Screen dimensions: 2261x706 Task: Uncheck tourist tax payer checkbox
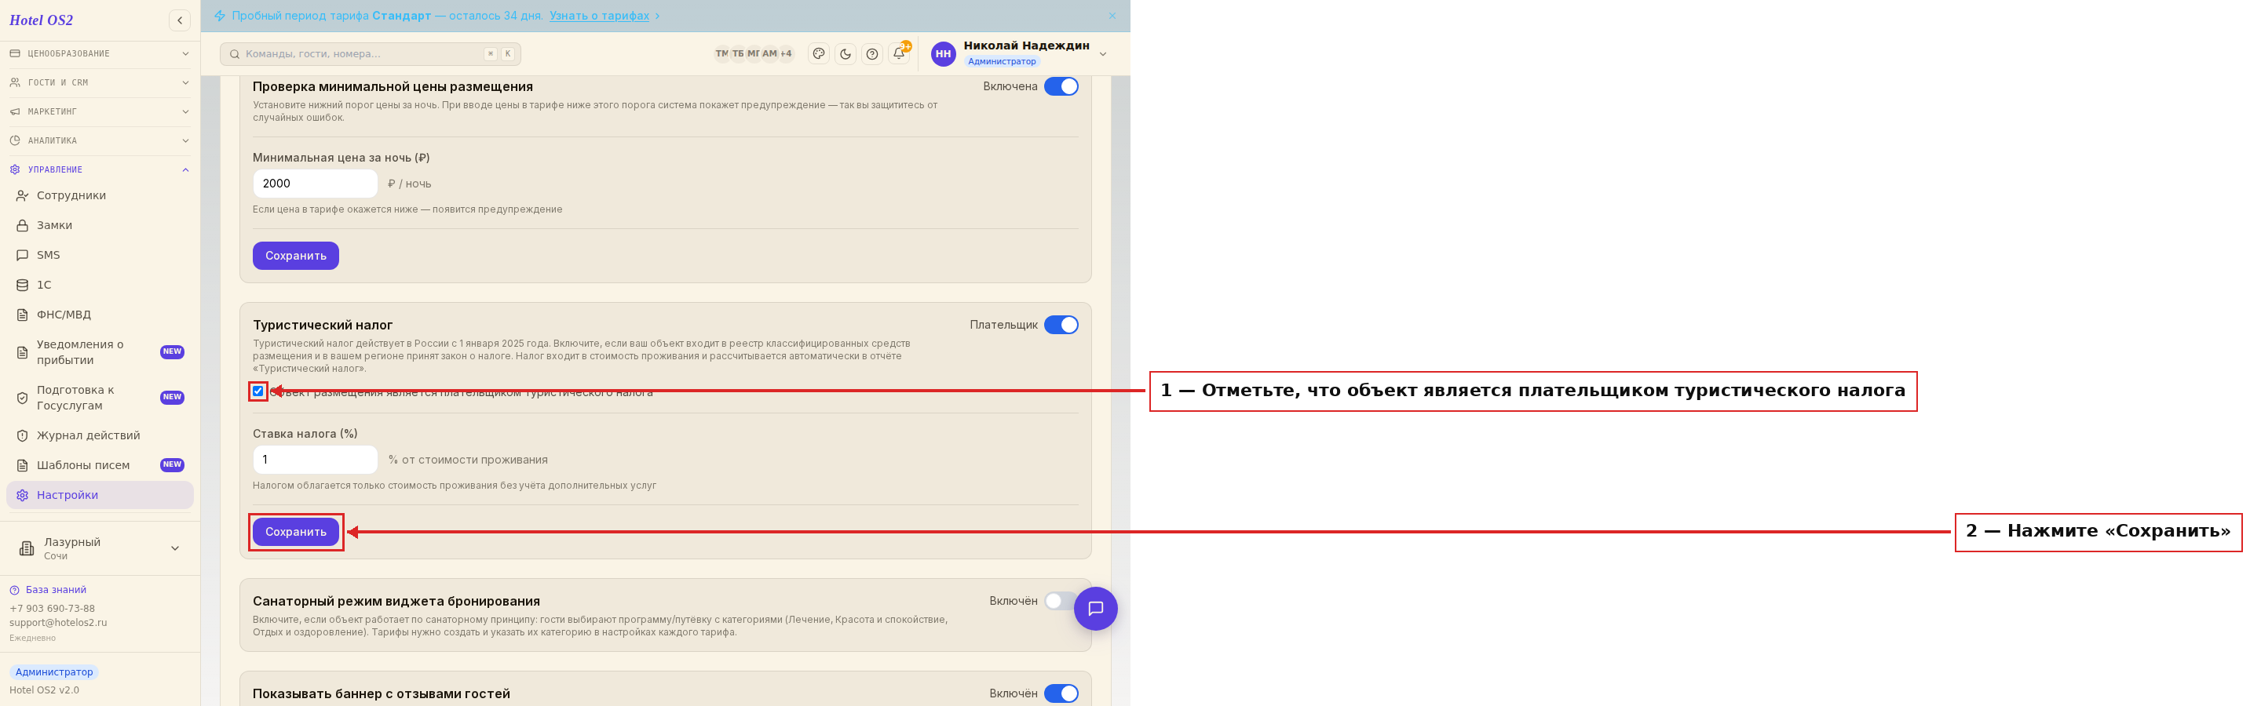coord(258,391)
